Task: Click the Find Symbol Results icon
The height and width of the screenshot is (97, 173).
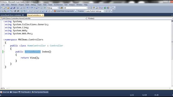Action: [33, 92]
